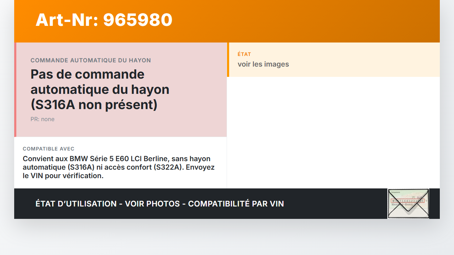Screen dimensions: 454x255
Task: Click the 'PR: none' text
Action: pos(43,119)
